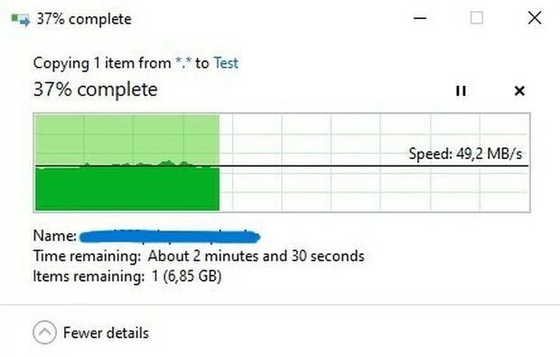Click the light green completed progress area
The width and height of the screenshot is (560, 357).
pyautogui.click(x=127, y=138)
